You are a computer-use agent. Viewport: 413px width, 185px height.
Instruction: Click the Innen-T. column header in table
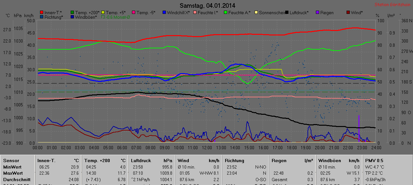click(46, 161)
